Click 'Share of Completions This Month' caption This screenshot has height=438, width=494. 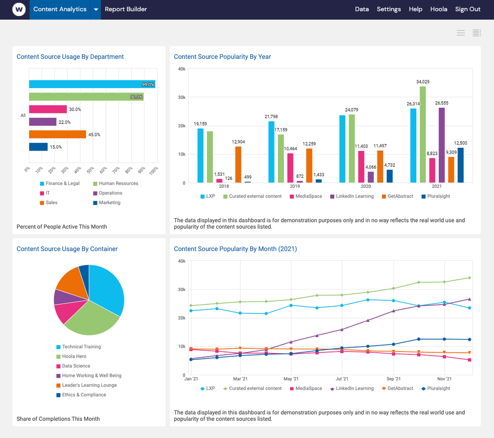pyautogui.click(x=58, y=419)
